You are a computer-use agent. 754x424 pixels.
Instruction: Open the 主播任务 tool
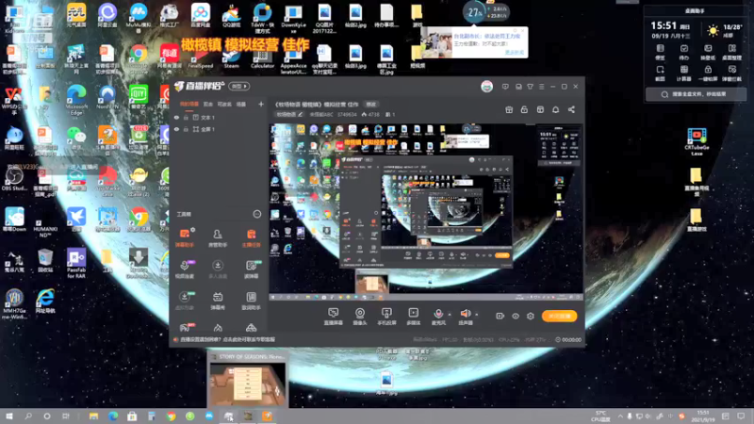click(251, 238)
